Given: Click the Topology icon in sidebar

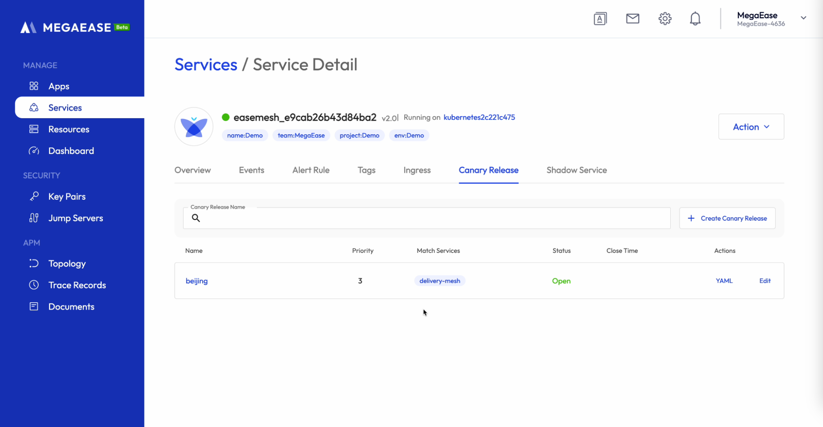Looking at the screenshot, I should (x=34, y=264).
